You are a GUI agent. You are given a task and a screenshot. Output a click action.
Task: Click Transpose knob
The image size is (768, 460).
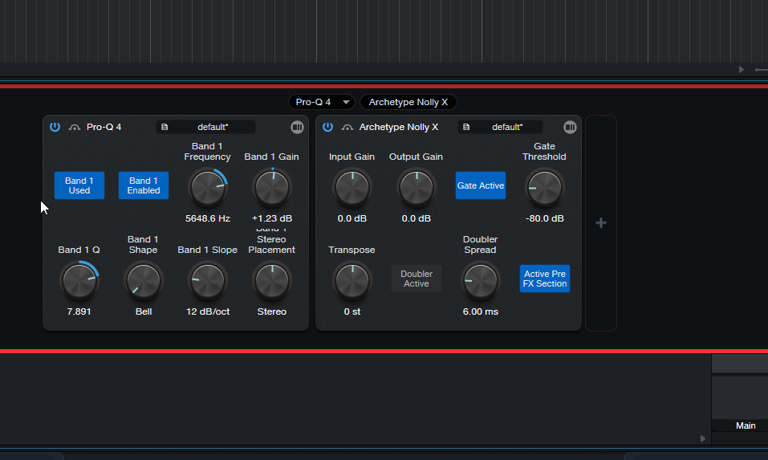(351, 281)
